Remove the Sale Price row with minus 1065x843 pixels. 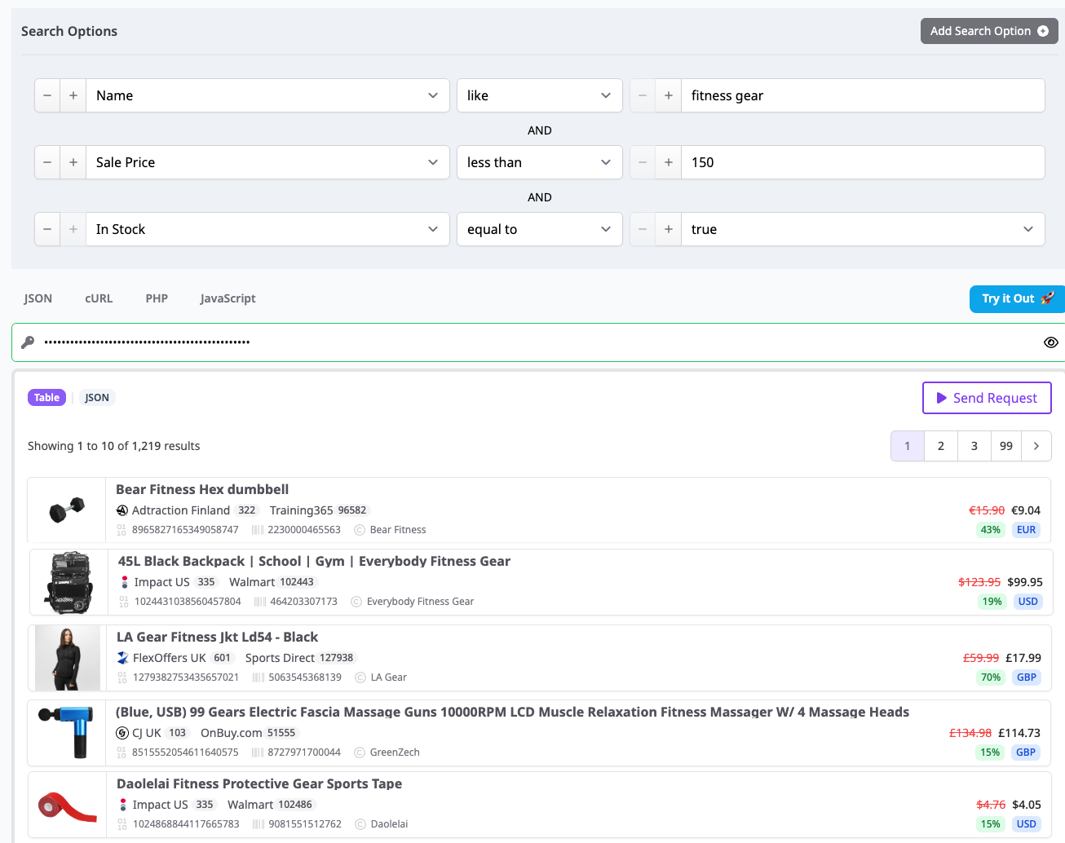click(x=47, y=162)
